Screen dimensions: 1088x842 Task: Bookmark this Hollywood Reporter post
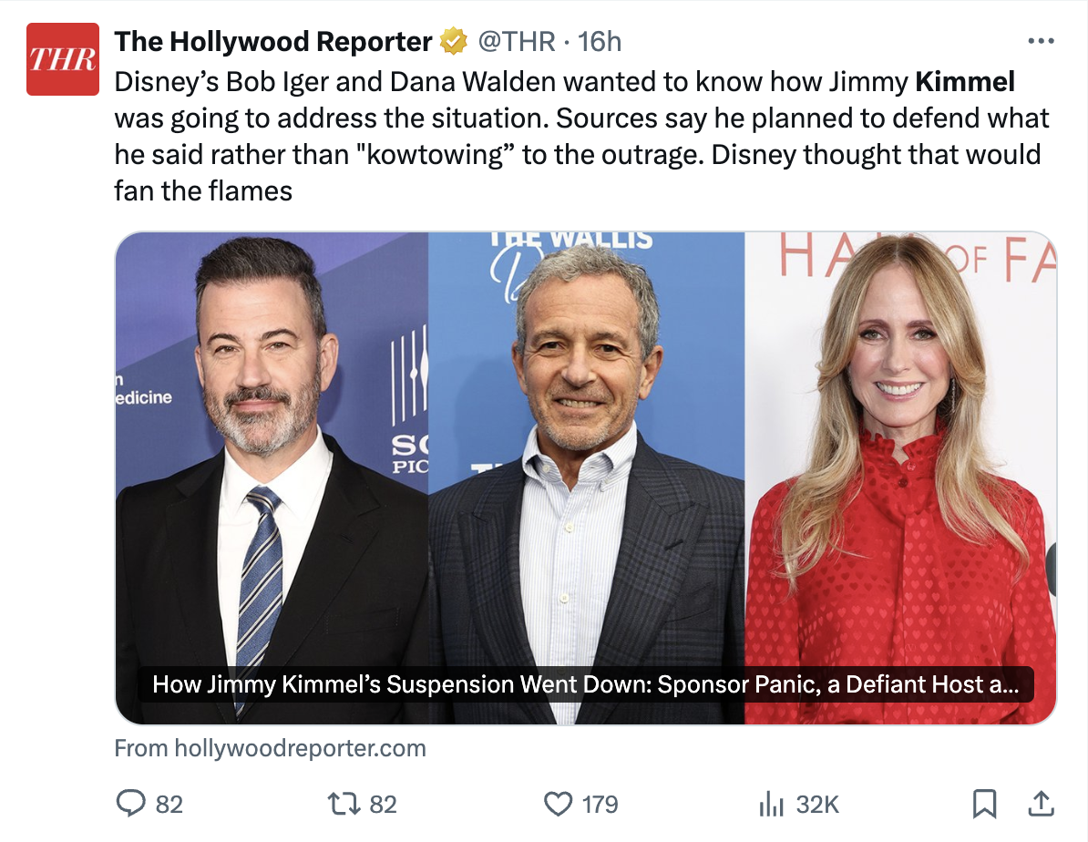[x=983, y=804]
